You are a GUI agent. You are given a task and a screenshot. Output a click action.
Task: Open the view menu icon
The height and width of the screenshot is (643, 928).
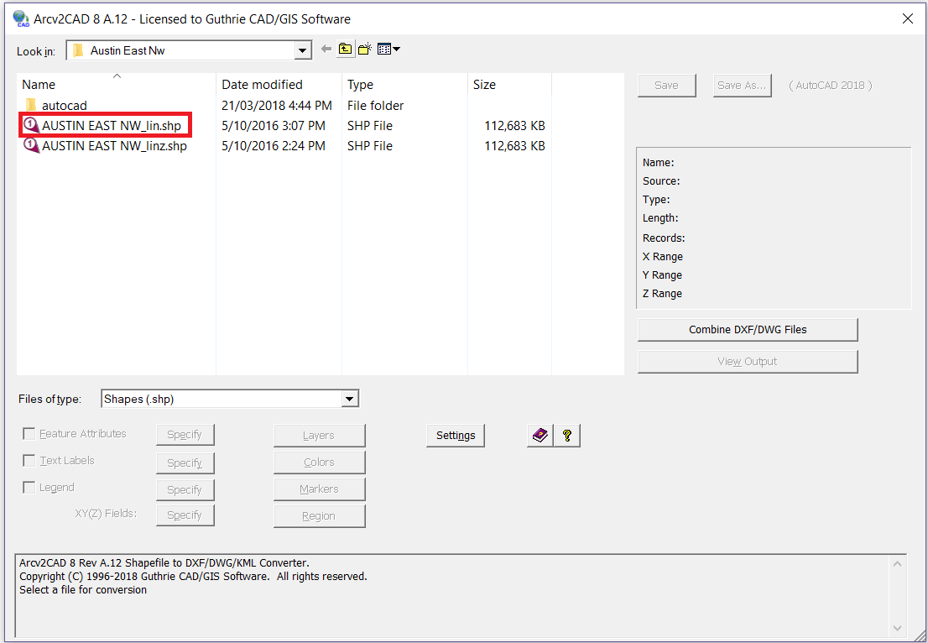click(388, 50)
